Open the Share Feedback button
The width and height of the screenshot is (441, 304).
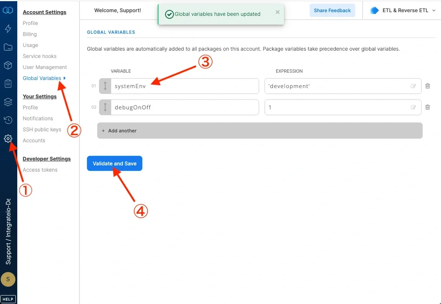[332, 10]
